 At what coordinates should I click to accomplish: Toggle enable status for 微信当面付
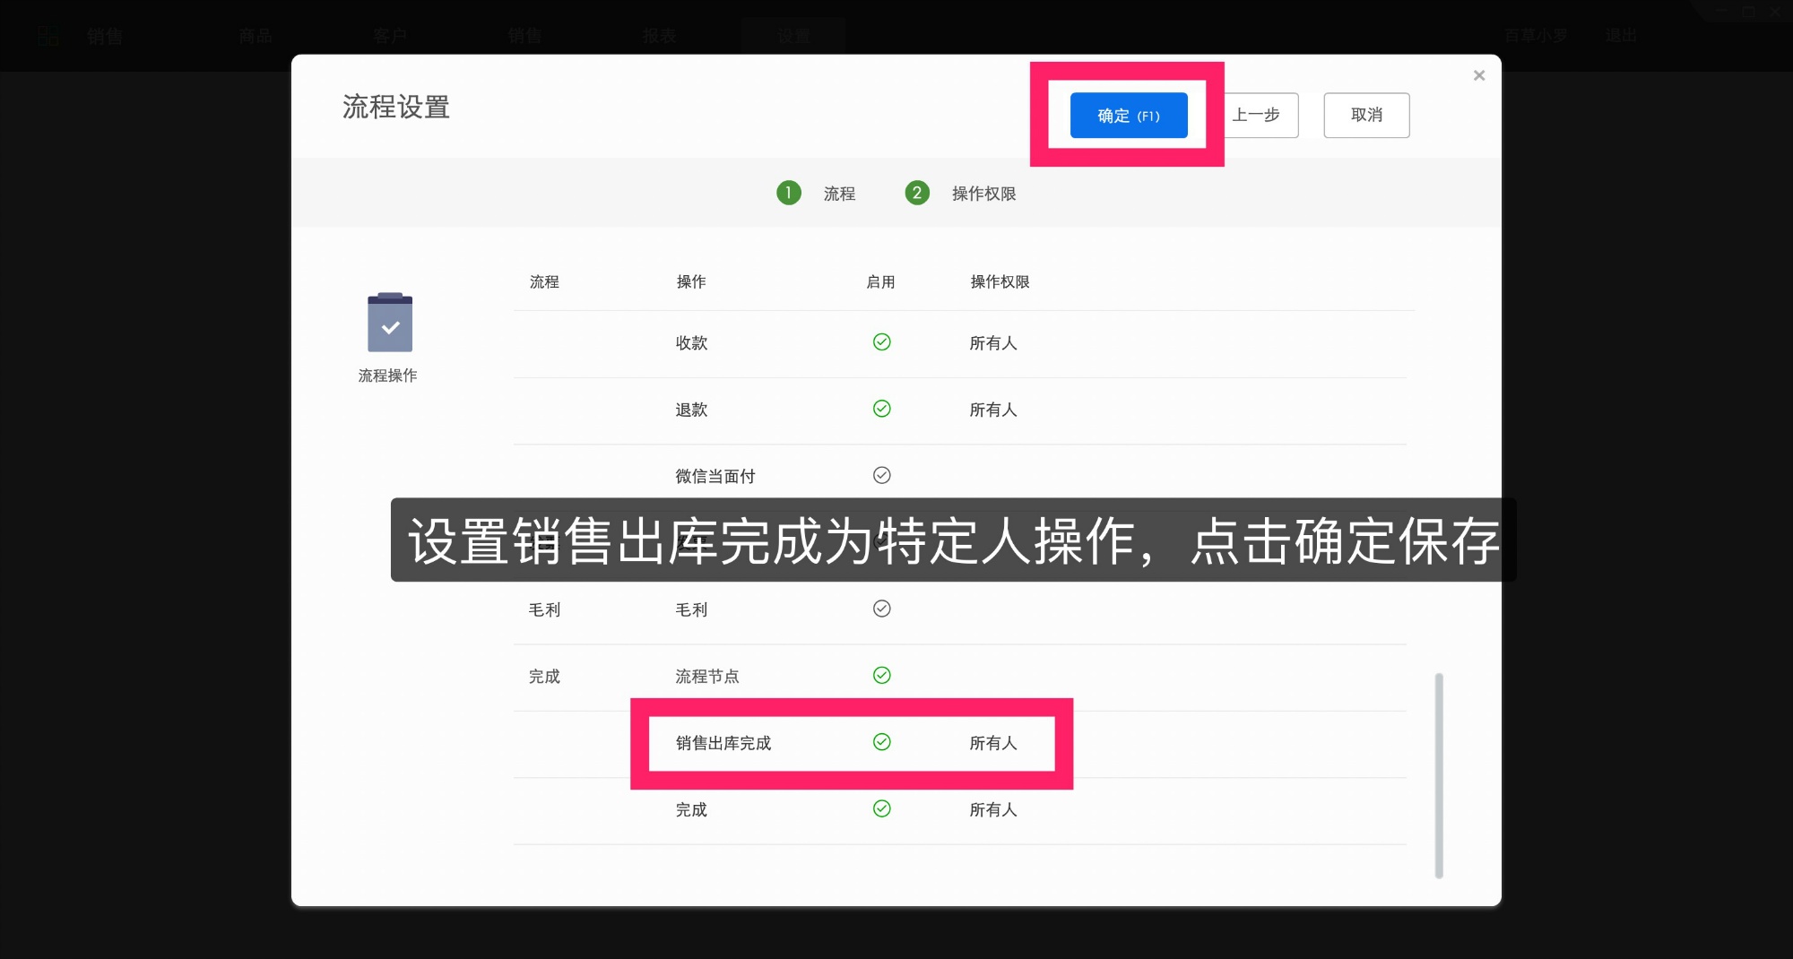pyautogui.click(x=882, y=475)
